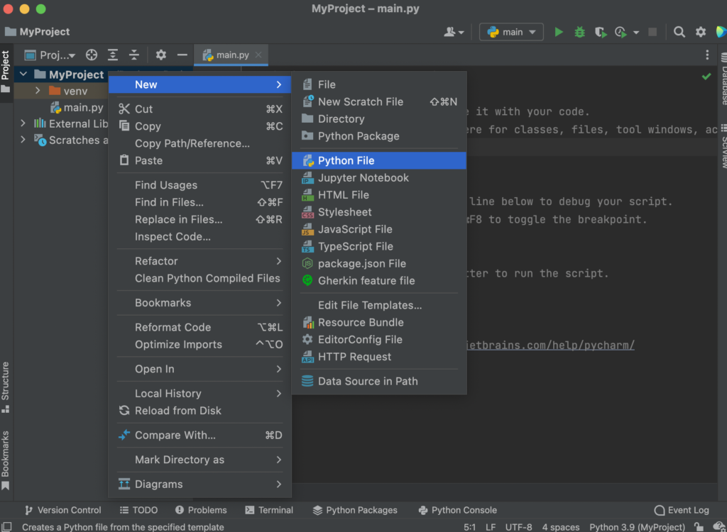727x532 pixels.
Task: Toggle the Bookmarks tool window
Action: pyautogui.click(x=6, y=456)
